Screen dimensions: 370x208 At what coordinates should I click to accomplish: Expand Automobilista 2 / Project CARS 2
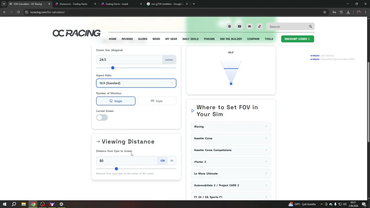click(x=231, y=185)
